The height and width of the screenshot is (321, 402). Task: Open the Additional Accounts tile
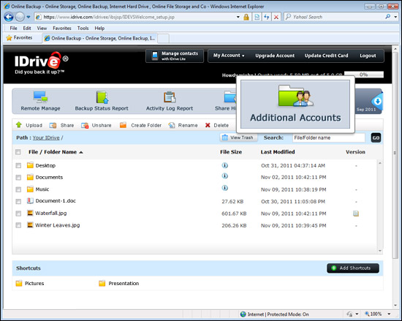point(295,105)
